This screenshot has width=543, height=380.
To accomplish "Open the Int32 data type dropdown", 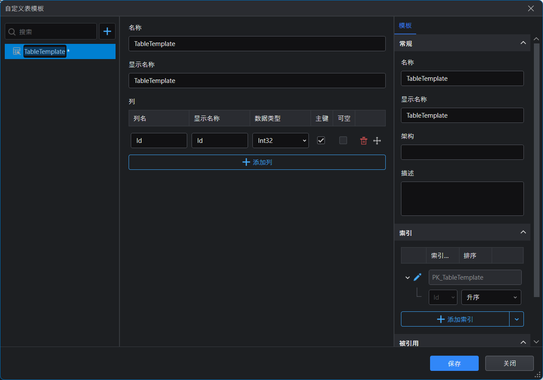I will point(281,141).
